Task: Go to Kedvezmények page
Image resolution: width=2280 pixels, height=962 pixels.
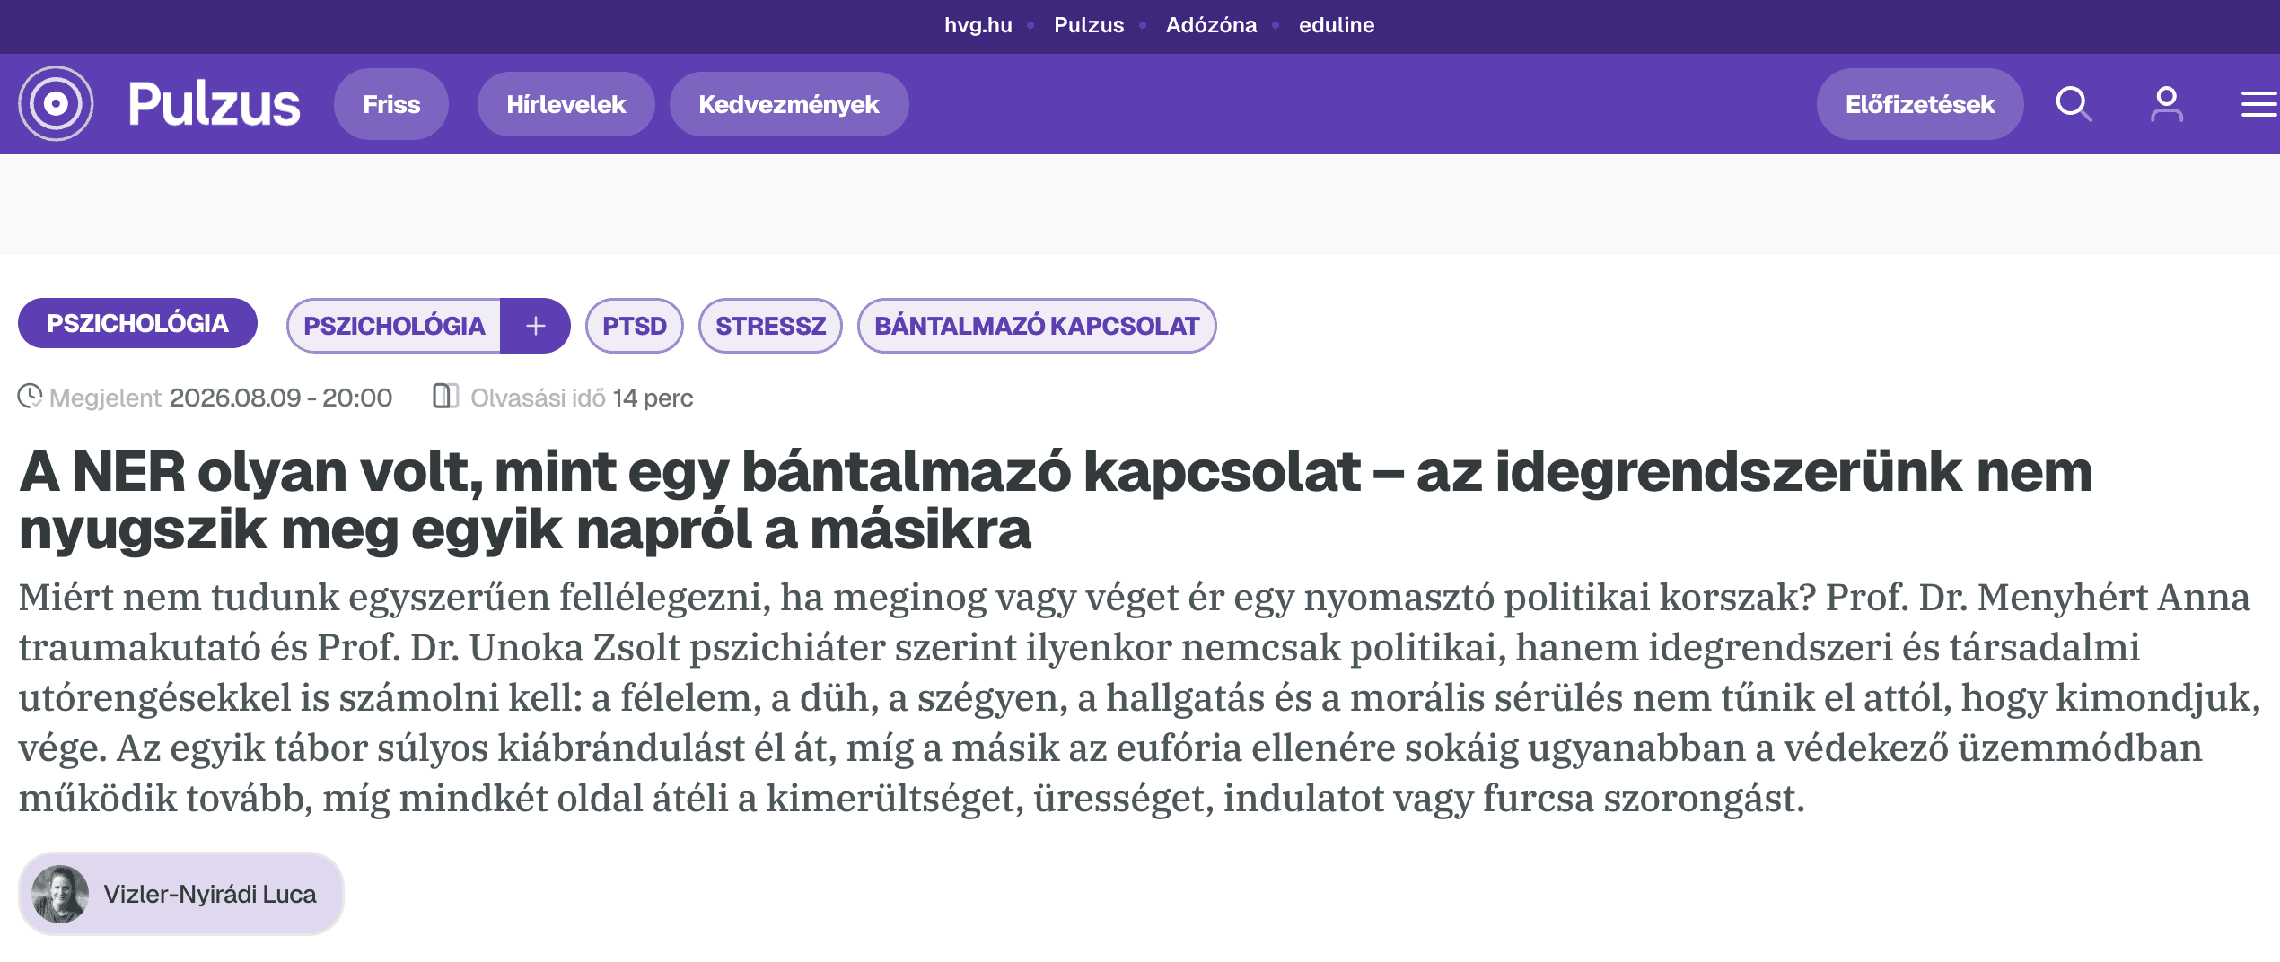Action: click(x=789, y=104)
